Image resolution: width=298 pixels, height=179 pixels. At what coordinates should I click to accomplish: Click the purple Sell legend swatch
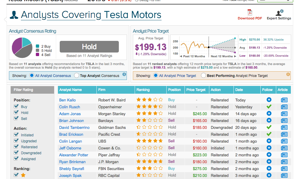[37, 55]
